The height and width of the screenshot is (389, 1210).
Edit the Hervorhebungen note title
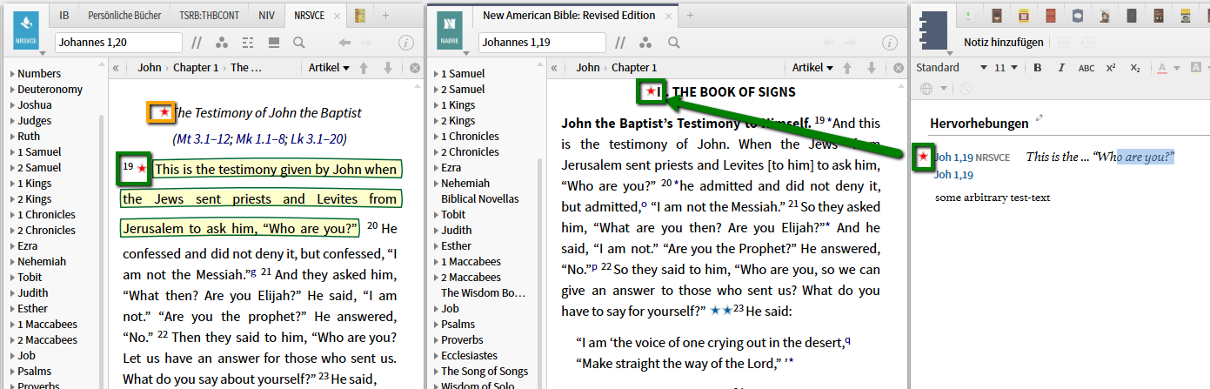point(1039,118)
